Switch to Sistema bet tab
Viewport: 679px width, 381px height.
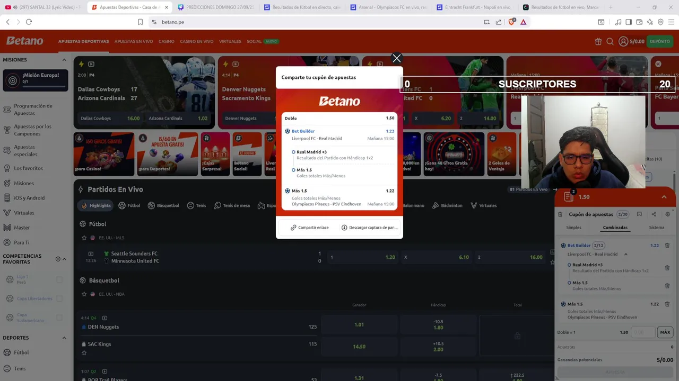click(x=657, y=228)
